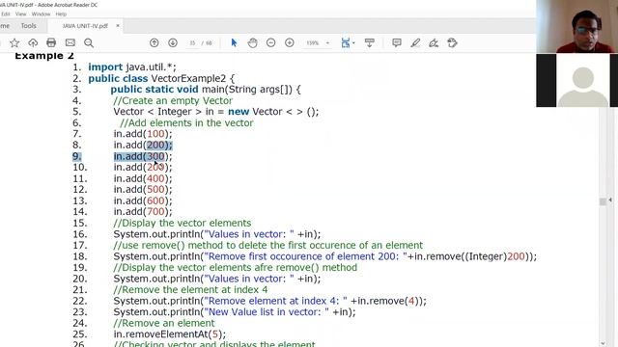Click the upload to cloud icon
Image resolution: width=618 pixels, height=347 pixels.
33,42
